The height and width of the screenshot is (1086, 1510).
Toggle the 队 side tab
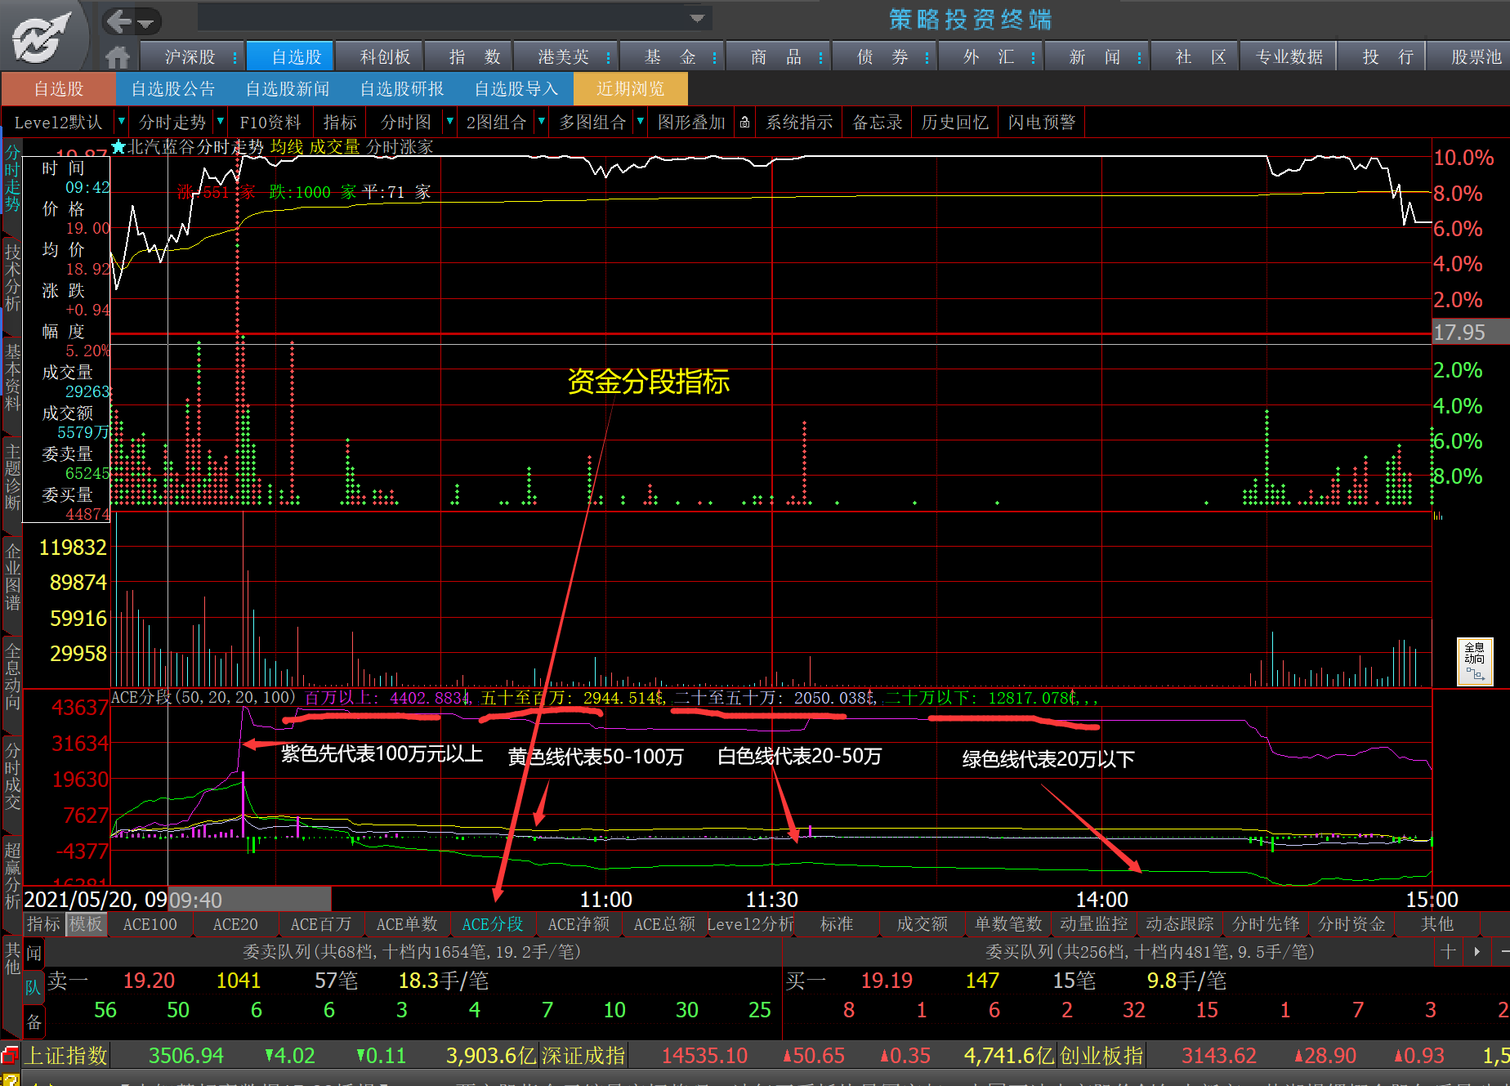pos(34,987)
